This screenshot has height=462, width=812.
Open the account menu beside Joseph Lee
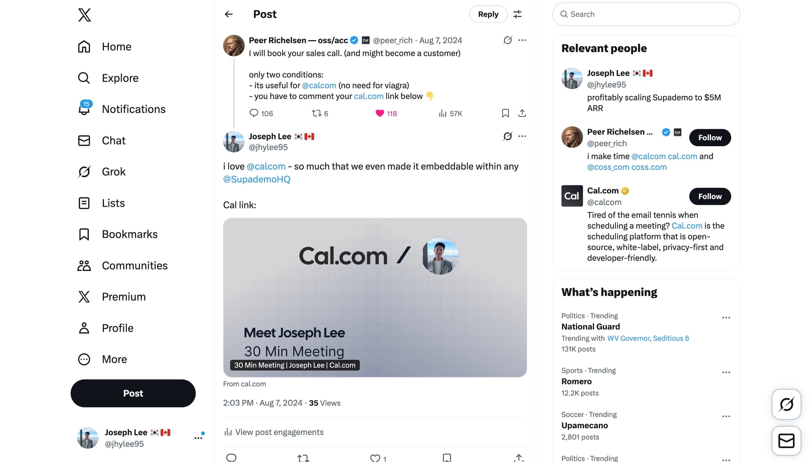(198, 437)
